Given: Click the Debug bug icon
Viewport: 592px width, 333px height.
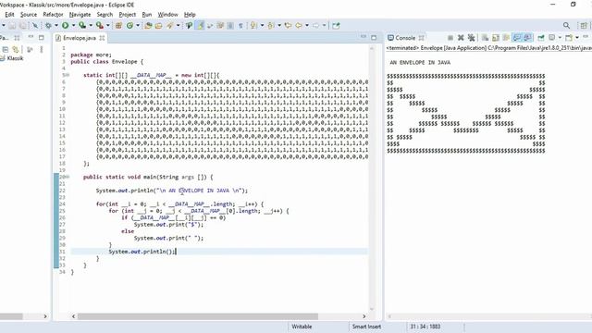Looking at the screenshot, I should 48,26.
